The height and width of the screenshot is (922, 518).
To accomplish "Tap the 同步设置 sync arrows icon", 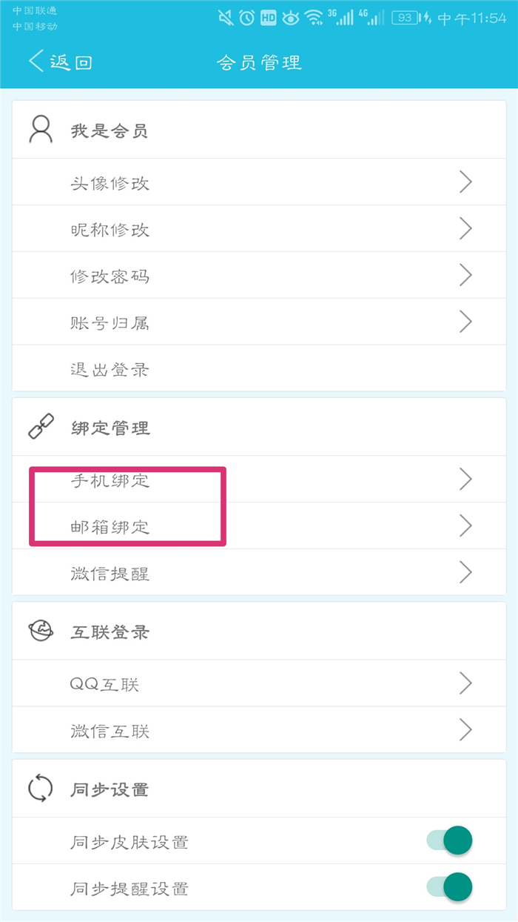I will point(41,789).
